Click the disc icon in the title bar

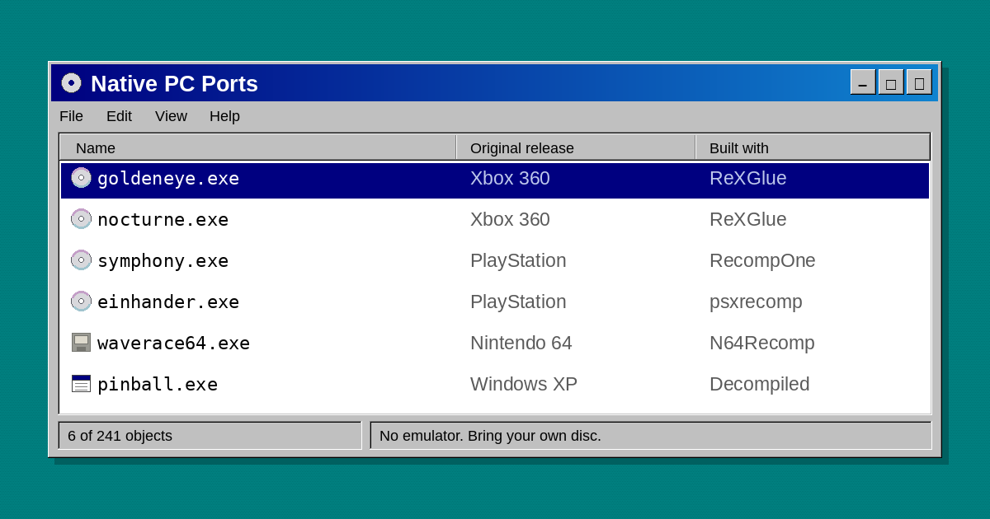(x=72, y=83)
